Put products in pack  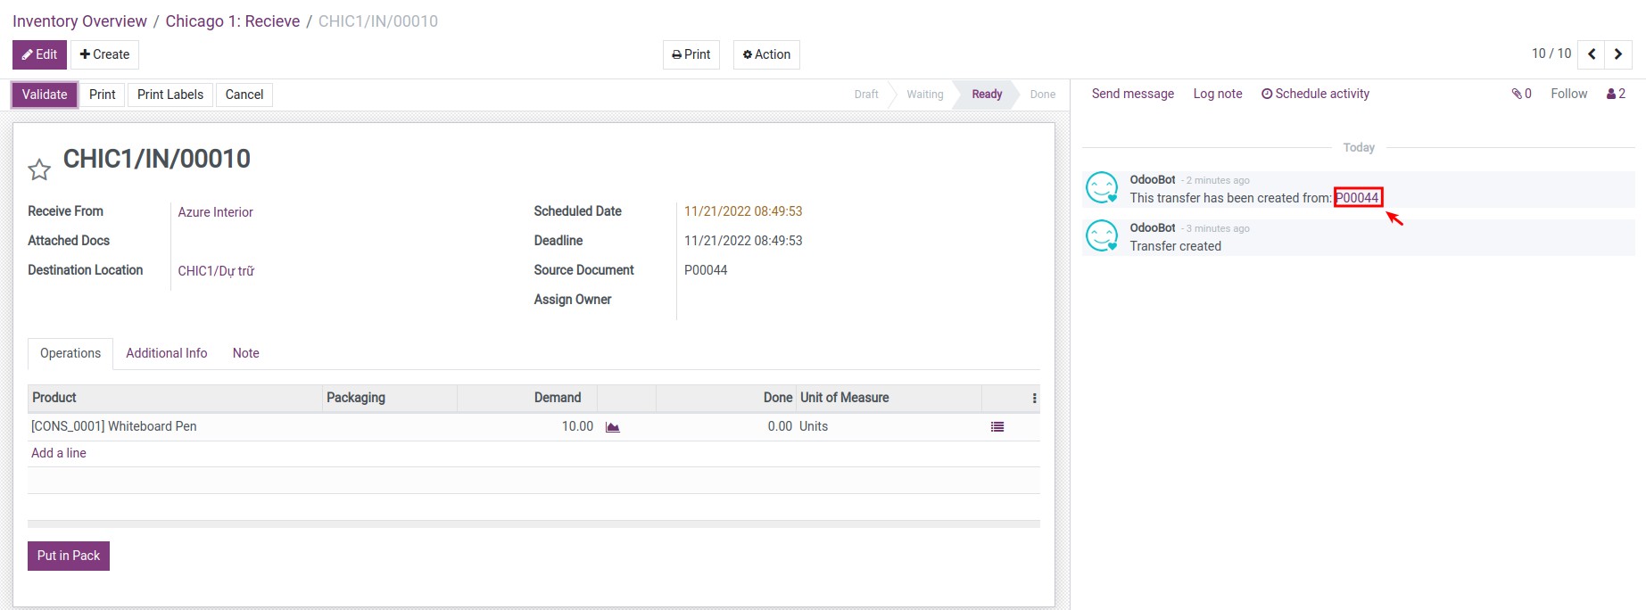click(69, 556)
